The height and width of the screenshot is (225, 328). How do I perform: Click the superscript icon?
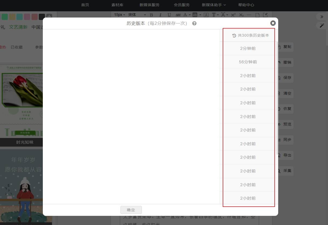click(x=233, y=15)
